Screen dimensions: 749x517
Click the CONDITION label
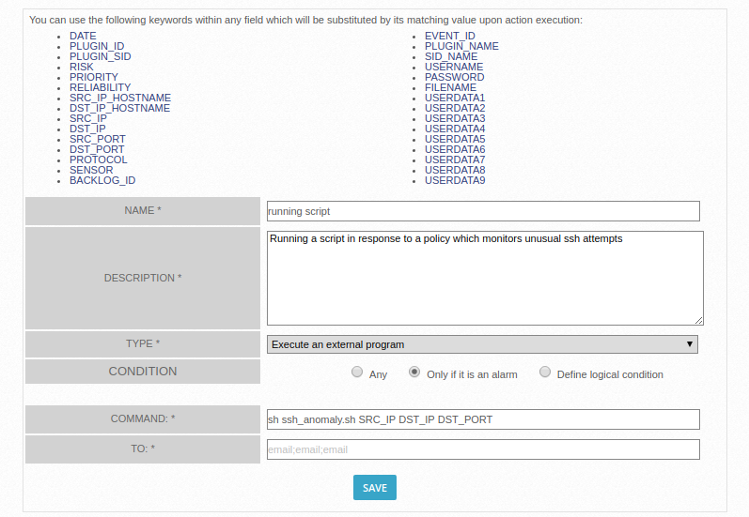(x=142, y=371)
